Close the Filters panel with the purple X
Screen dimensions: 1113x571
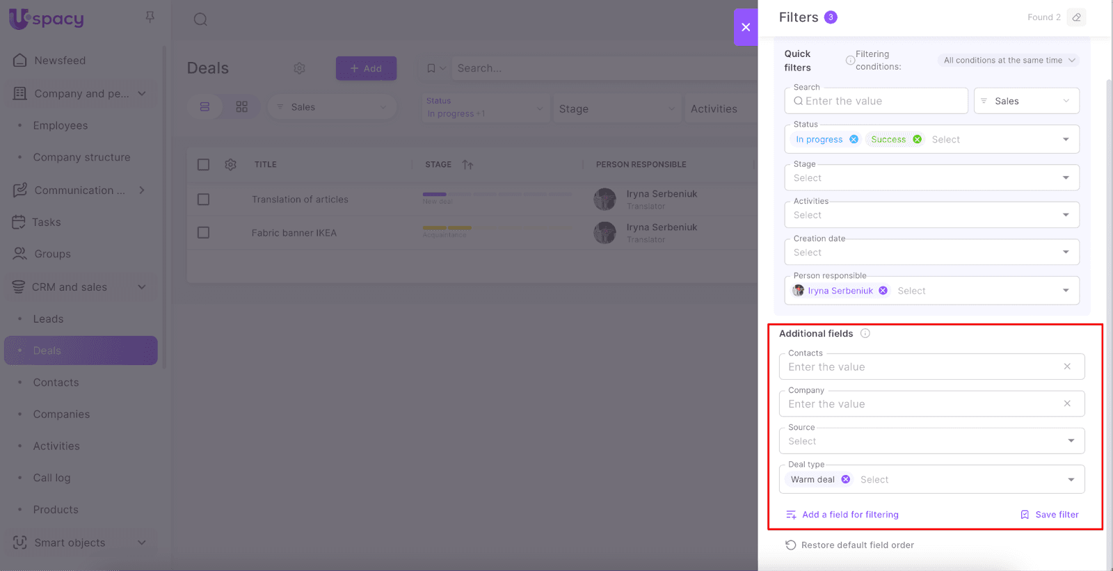tap(745, 27)
